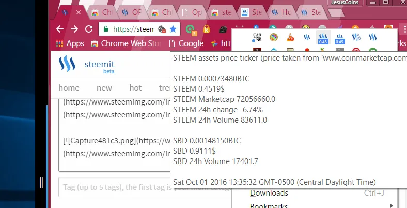Open the QR code extension icon
Image resolution: width=407 pixels, height=208 pixels.
[257, 38]
